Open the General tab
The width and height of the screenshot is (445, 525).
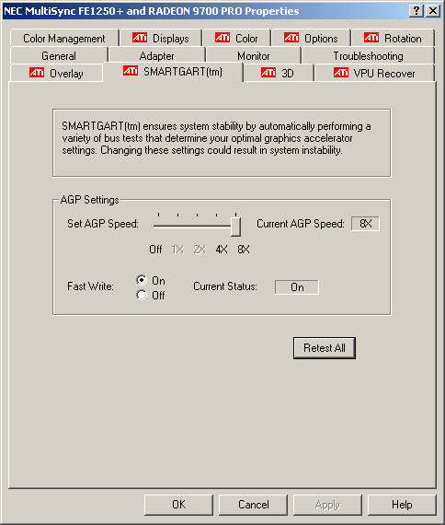click(x=59, y=56)
